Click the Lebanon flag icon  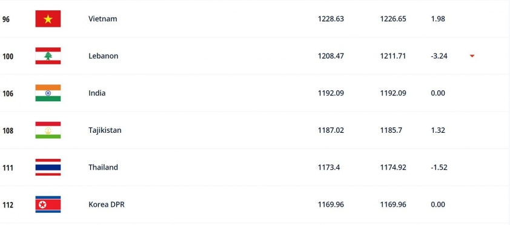(48, 56)
